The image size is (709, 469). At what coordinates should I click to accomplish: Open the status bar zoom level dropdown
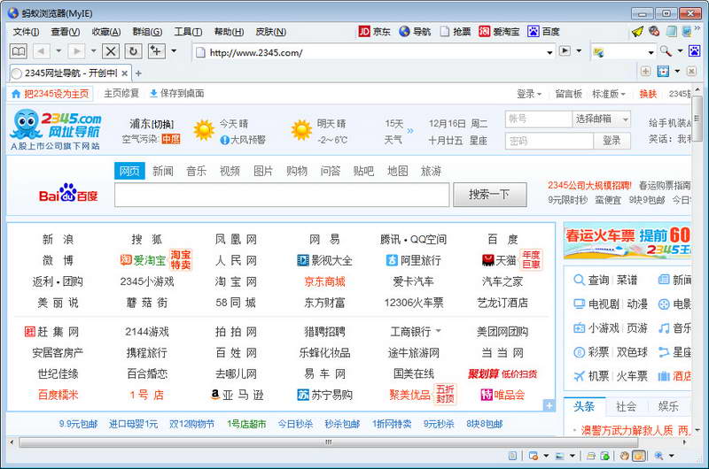672,456
